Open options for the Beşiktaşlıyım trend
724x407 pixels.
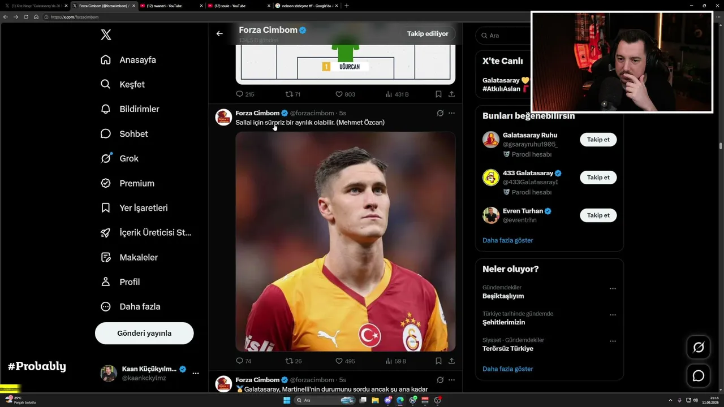coord(613,288)
